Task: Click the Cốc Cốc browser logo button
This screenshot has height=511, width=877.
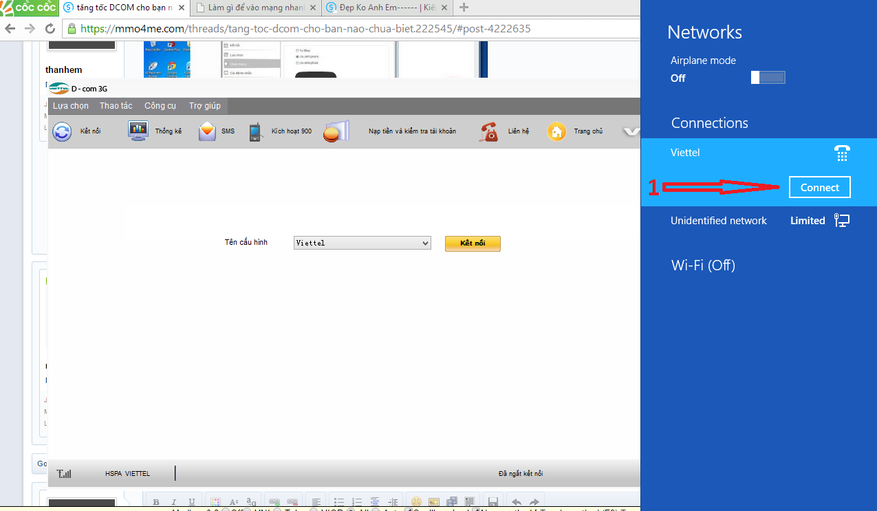Action: pyautogui.click(x=29, y=8)
